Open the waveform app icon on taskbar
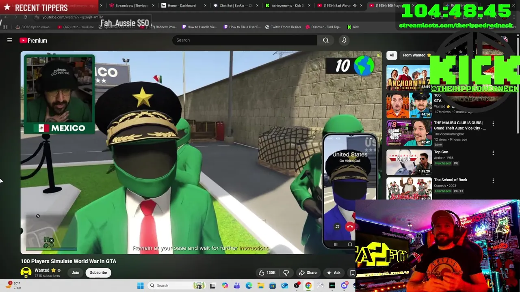The width and height of the screenshot is (520, 292). pyautogui.click(x=332, y=286)
